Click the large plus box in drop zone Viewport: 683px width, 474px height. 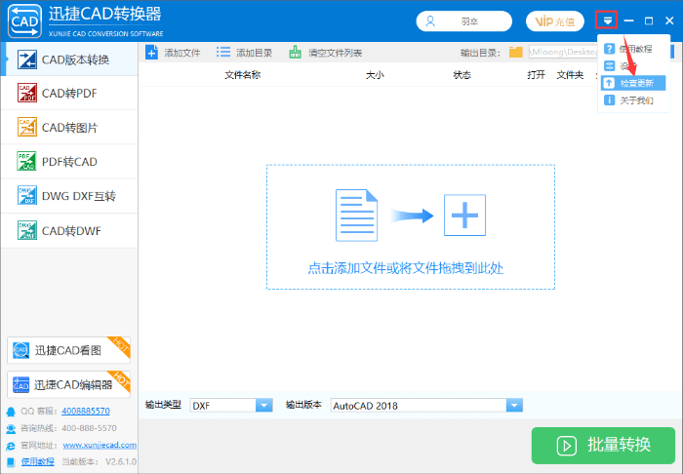tap(464, 215)
